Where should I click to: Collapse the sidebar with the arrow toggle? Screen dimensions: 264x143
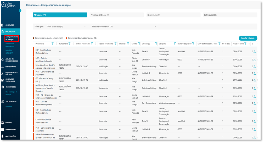pyautogui.click(x=20, y=11)
